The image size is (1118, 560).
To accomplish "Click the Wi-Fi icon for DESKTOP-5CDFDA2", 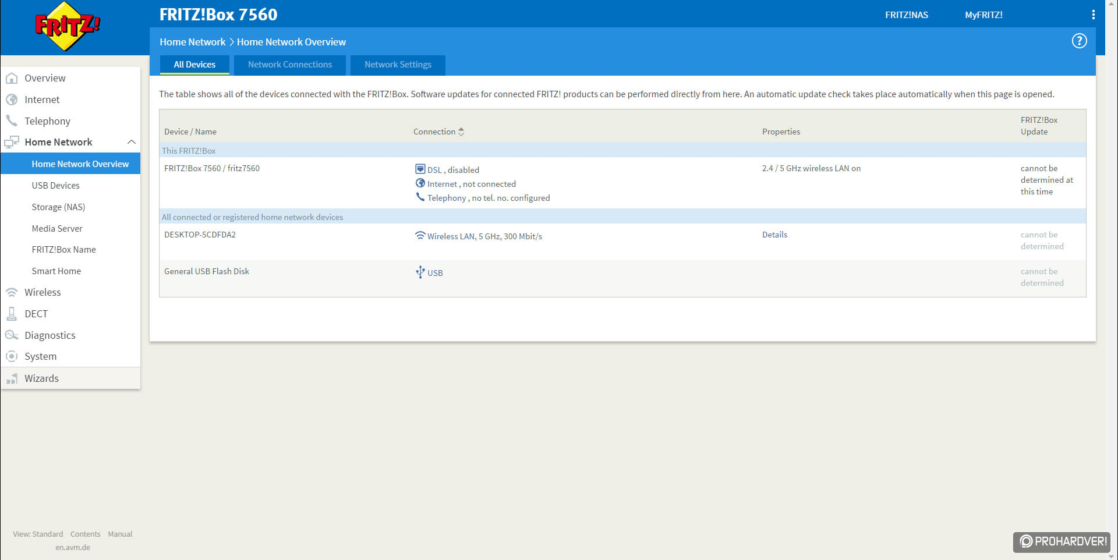I will [x=420, y=235].
